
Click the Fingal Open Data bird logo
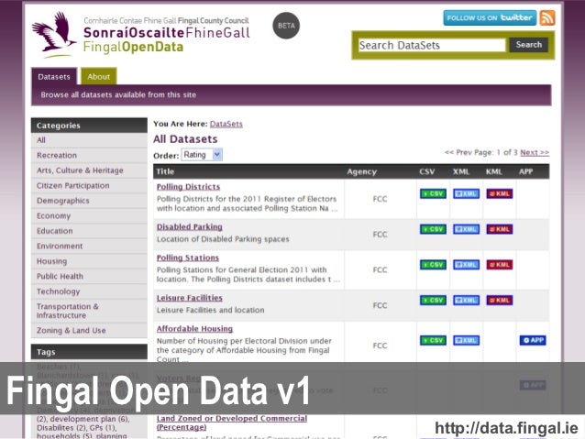point(55,34)
